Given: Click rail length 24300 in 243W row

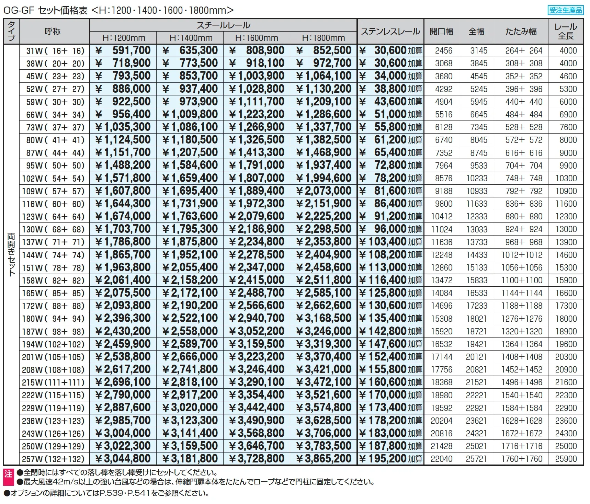Looking at the screenshot, I should coord(566,433).
